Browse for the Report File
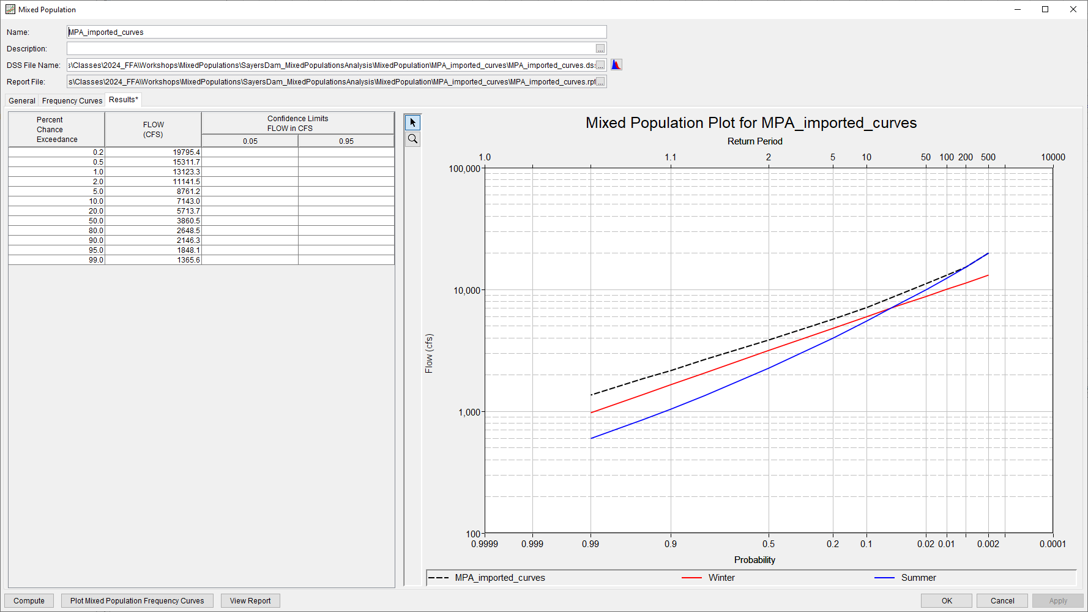The image size is (1088, 612). 600,82
